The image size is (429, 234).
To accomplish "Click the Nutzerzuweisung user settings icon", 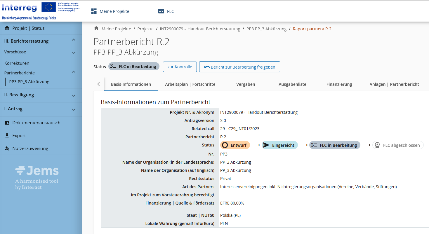I will (x=7, y=149).
